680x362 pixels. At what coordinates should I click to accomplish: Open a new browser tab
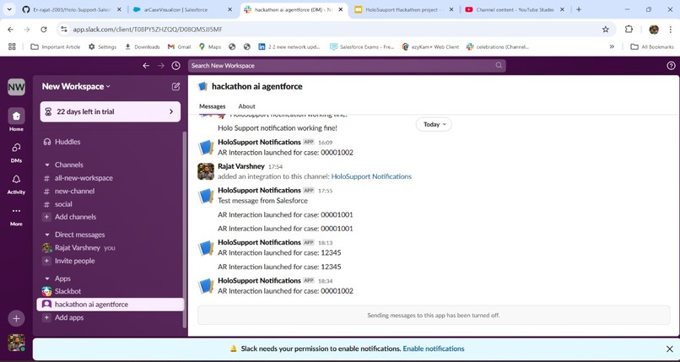579,9
